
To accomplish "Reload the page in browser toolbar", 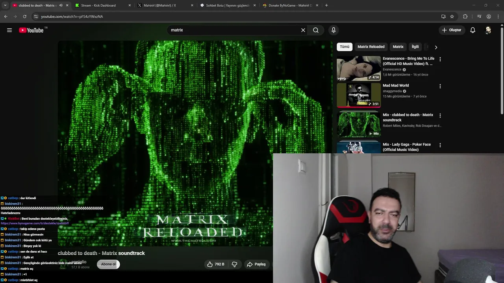I will [x=24, y=17].
